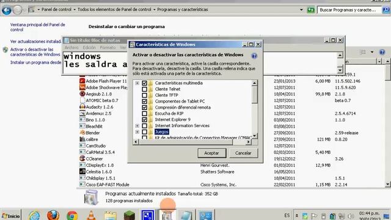
Task: Click the back arrow in Control Panel
Action: click(x=7, y=10)
